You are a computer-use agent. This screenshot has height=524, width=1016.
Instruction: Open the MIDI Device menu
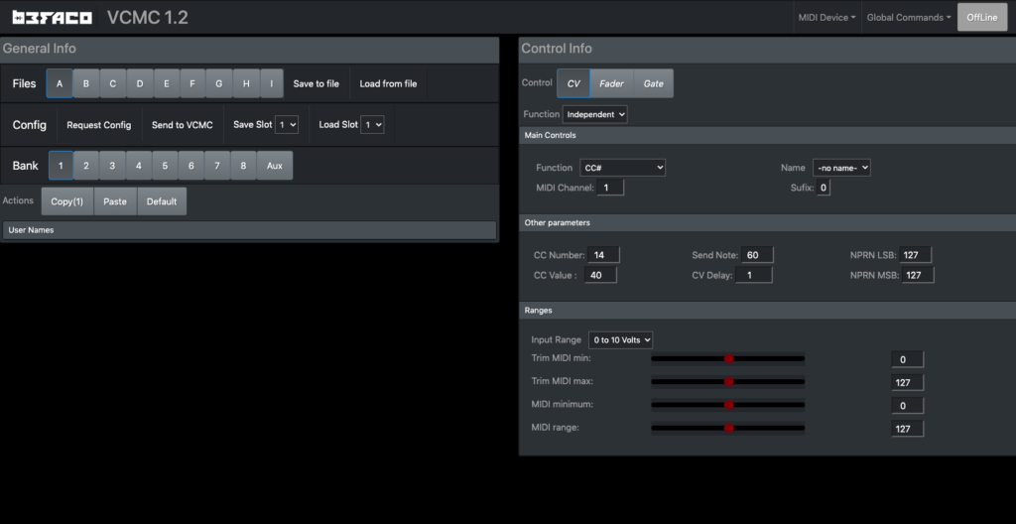(x=825, y=17)
